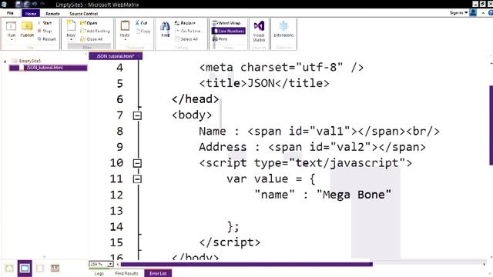Start the site with Start button

point(45,23)
